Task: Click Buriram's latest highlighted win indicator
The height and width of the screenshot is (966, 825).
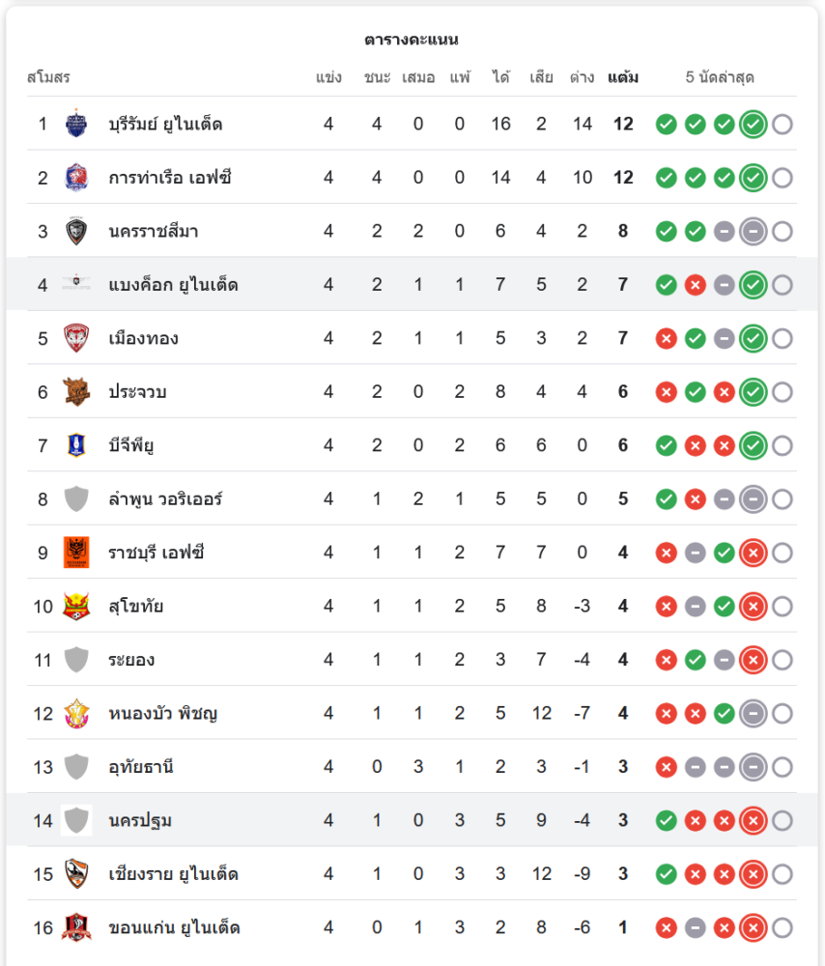Action: coord(754,124)
